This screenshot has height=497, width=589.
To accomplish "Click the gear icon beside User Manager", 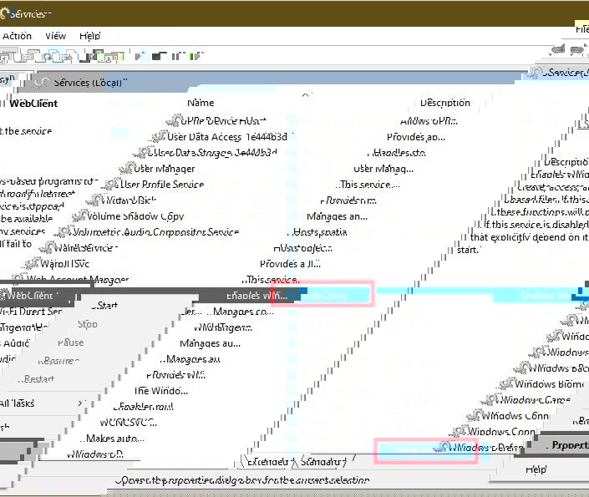I will click(127, 168).
